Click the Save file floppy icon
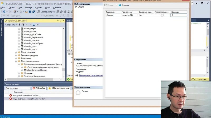The height and width of the screenshot is (118, 211). pyautogui.click(x=30, y=12)
